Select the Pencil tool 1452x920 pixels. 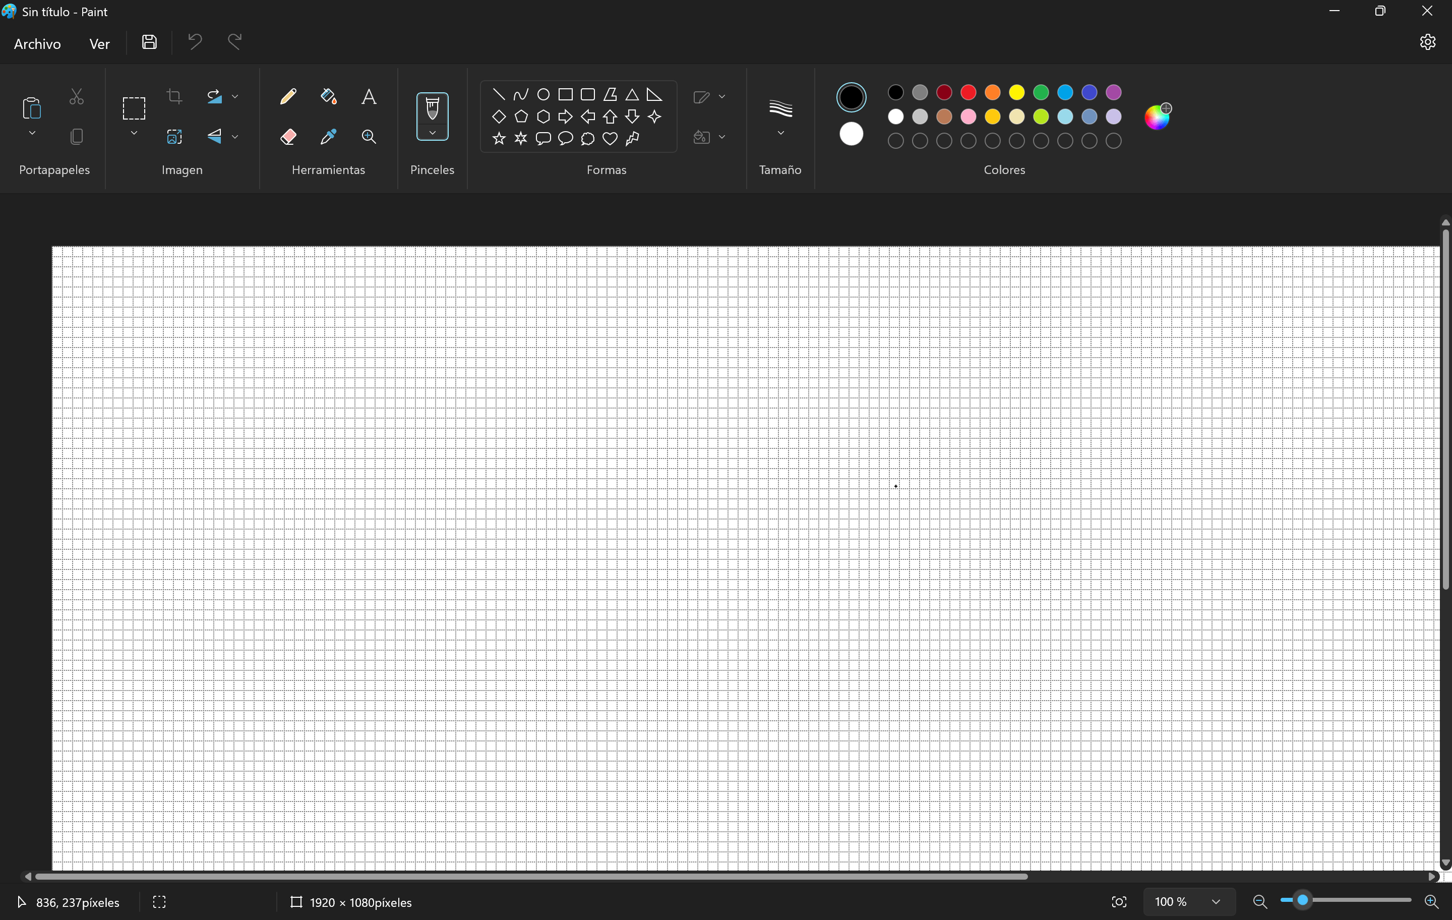[288, 96]
